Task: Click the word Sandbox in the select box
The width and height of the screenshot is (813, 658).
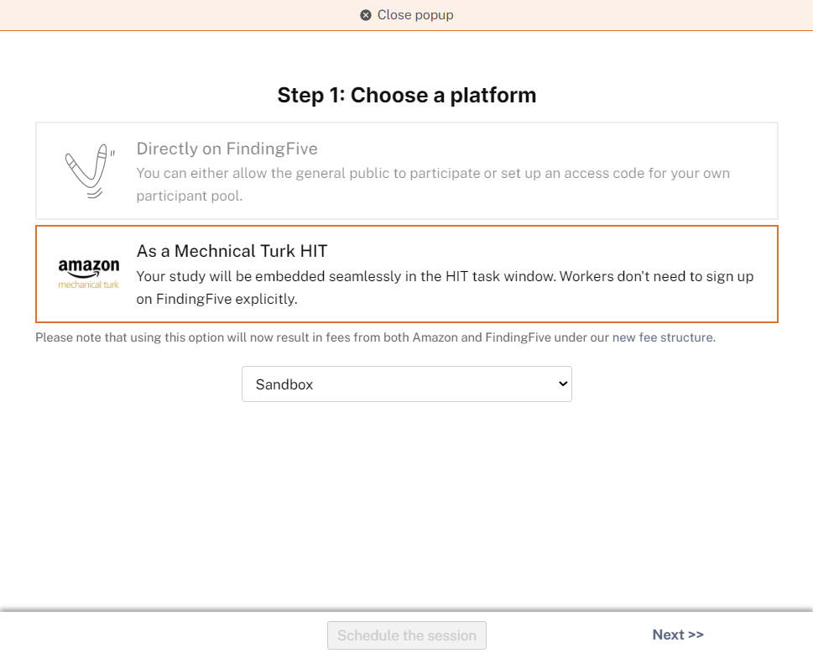Action: coord(284,384)
